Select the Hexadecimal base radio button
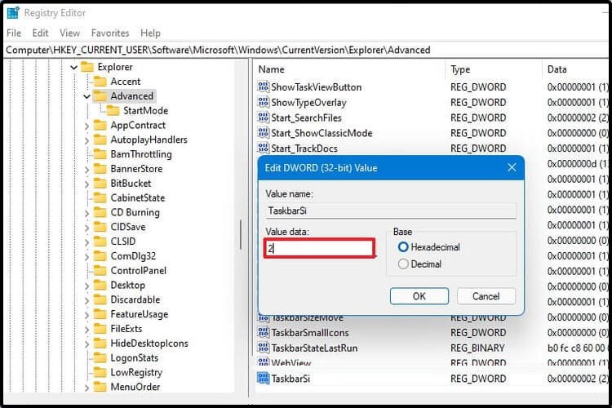 point(403,246)
